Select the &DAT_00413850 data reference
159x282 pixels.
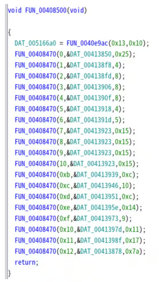89,54
